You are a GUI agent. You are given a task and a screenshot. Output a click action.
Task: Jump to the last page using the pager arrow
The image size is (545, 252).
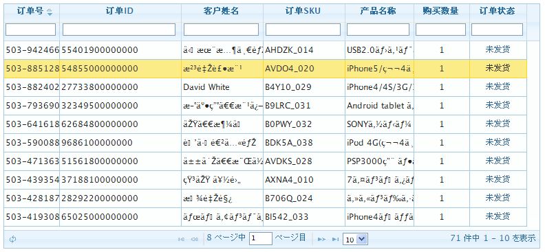[x=335, y=239]
